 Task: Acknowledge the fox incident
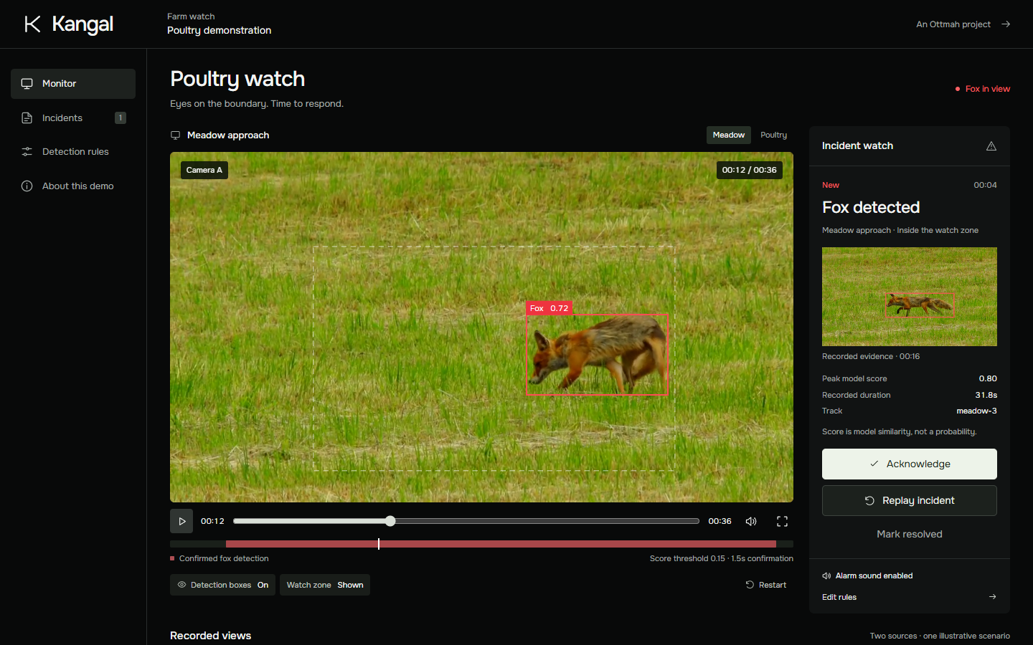(910, 464)
